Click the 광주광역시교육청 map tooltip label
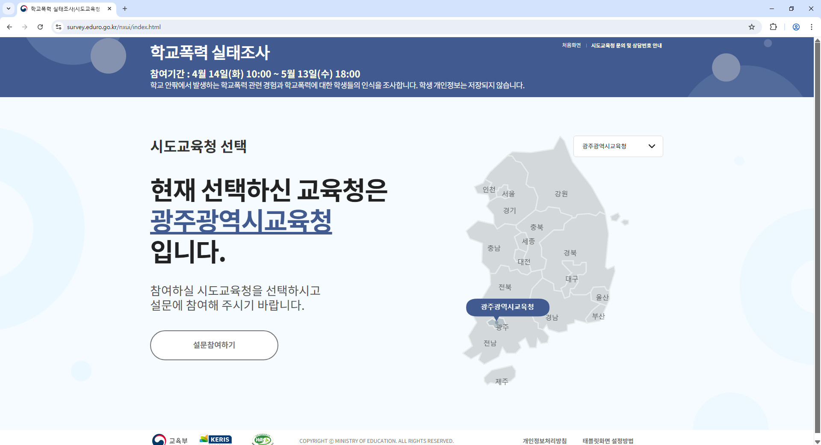 click(x=508, y=307)
